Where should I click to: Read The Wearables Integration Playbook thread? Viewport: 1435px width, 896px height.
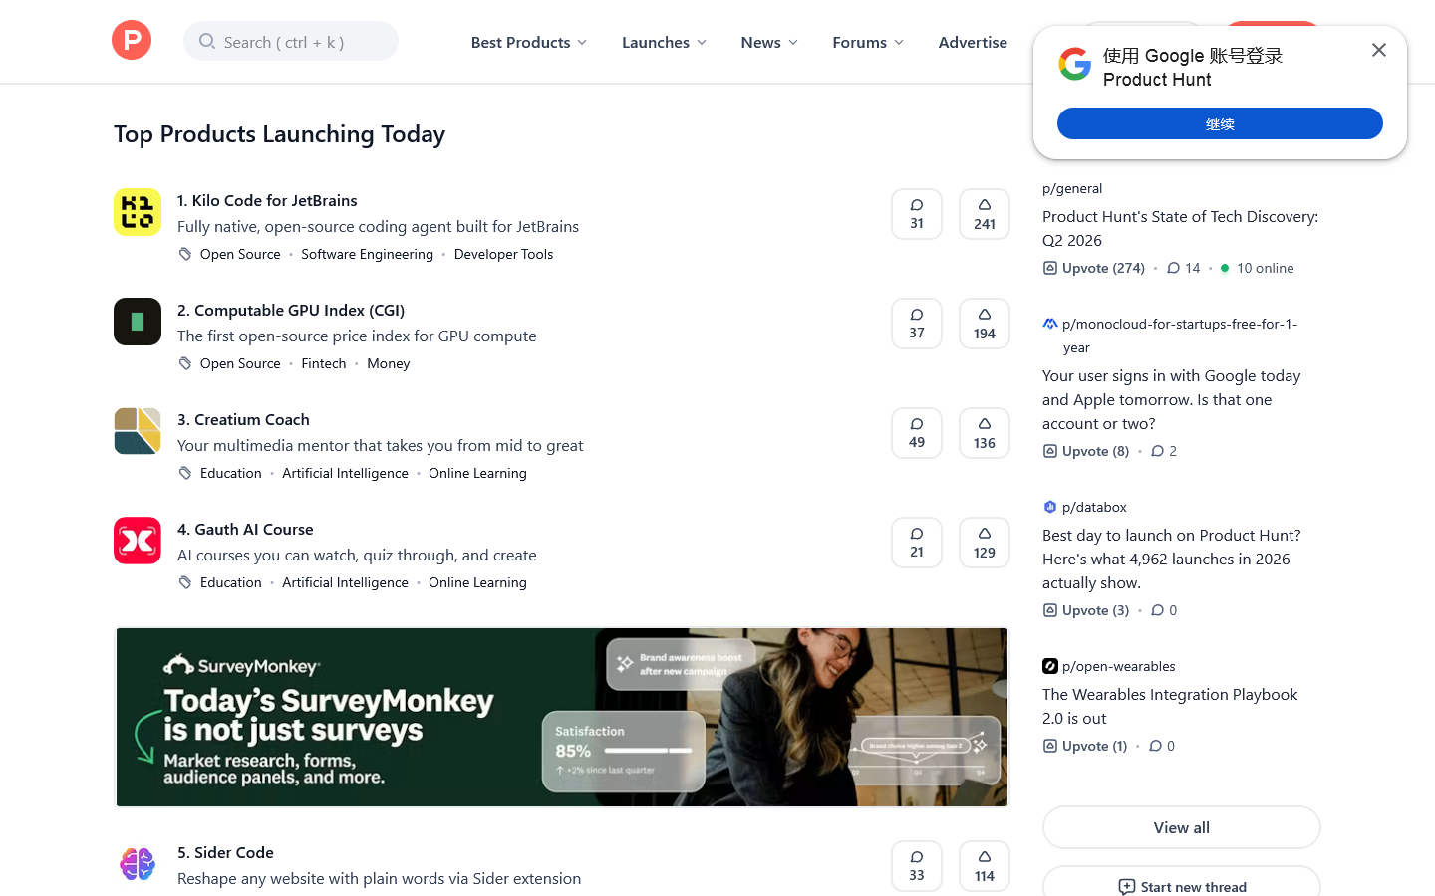pos(1170,706)
